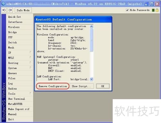Screen dimensions: 161x123
Task: Expand the System submenu arrow
Action: tap(31, 68)
